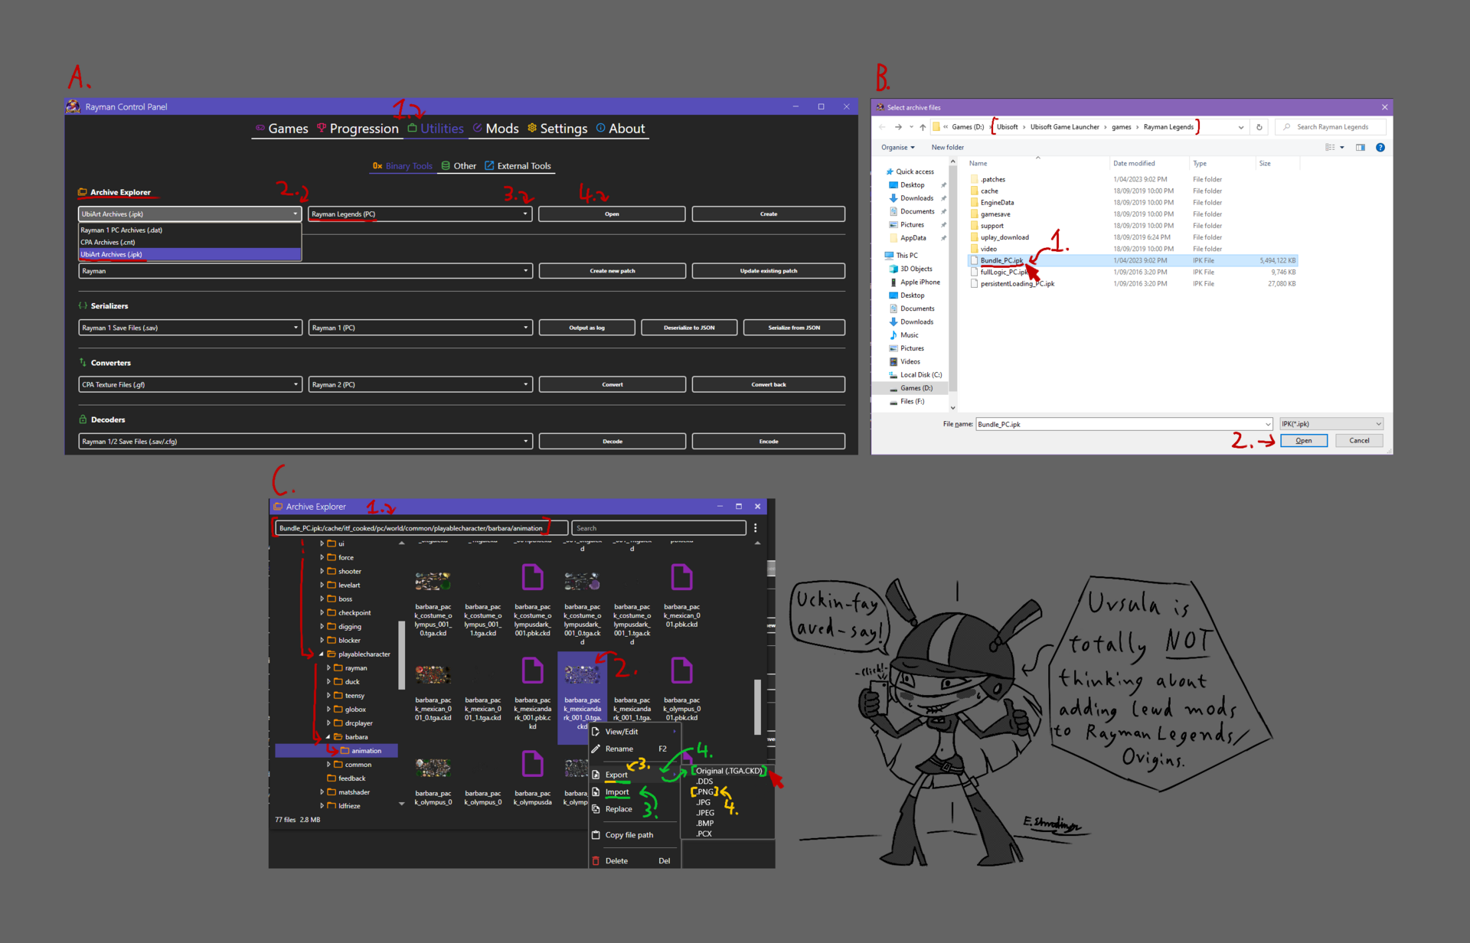This screenshot has width=1470, height=943.
Task: Choose Original (.TGA.CKD) export format
Action: pos(729,771)
